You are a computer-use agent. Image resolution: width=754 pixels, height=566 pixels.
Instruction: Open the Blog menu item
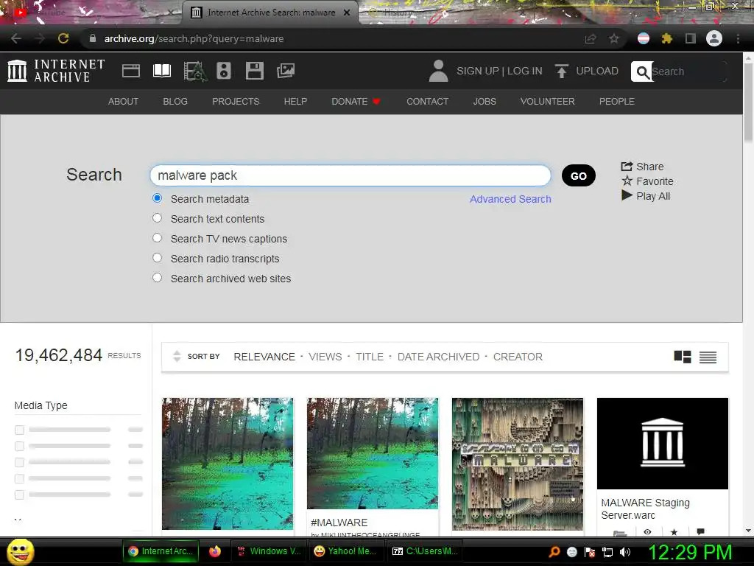click(175, 102)
